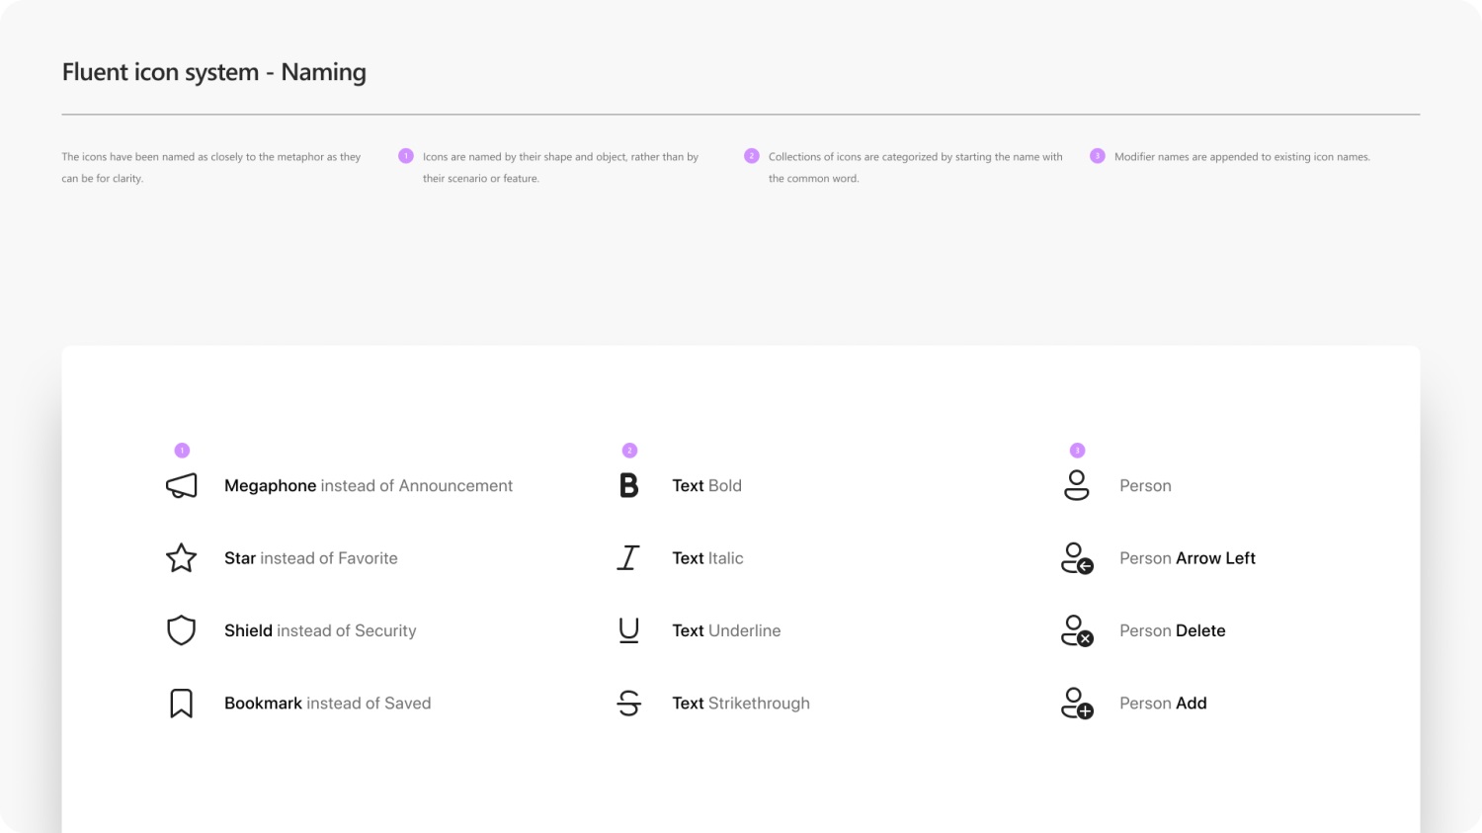Click the "Megaphone instead of Announcement" label

[369, 486]
